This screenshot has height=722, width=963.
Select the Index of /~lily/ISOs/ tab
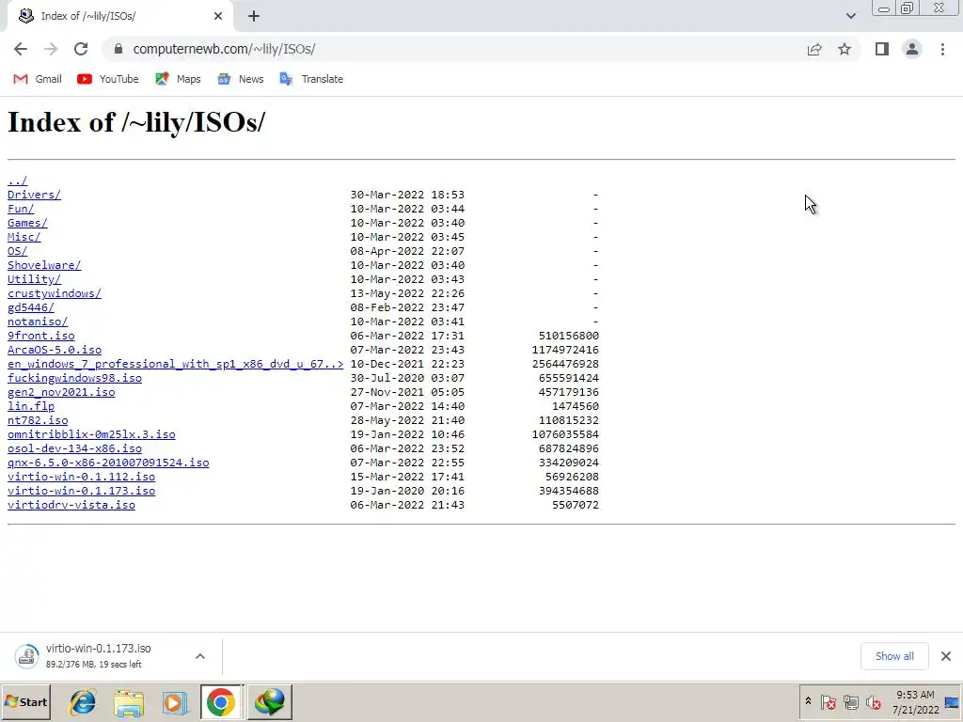click(119, 16)
